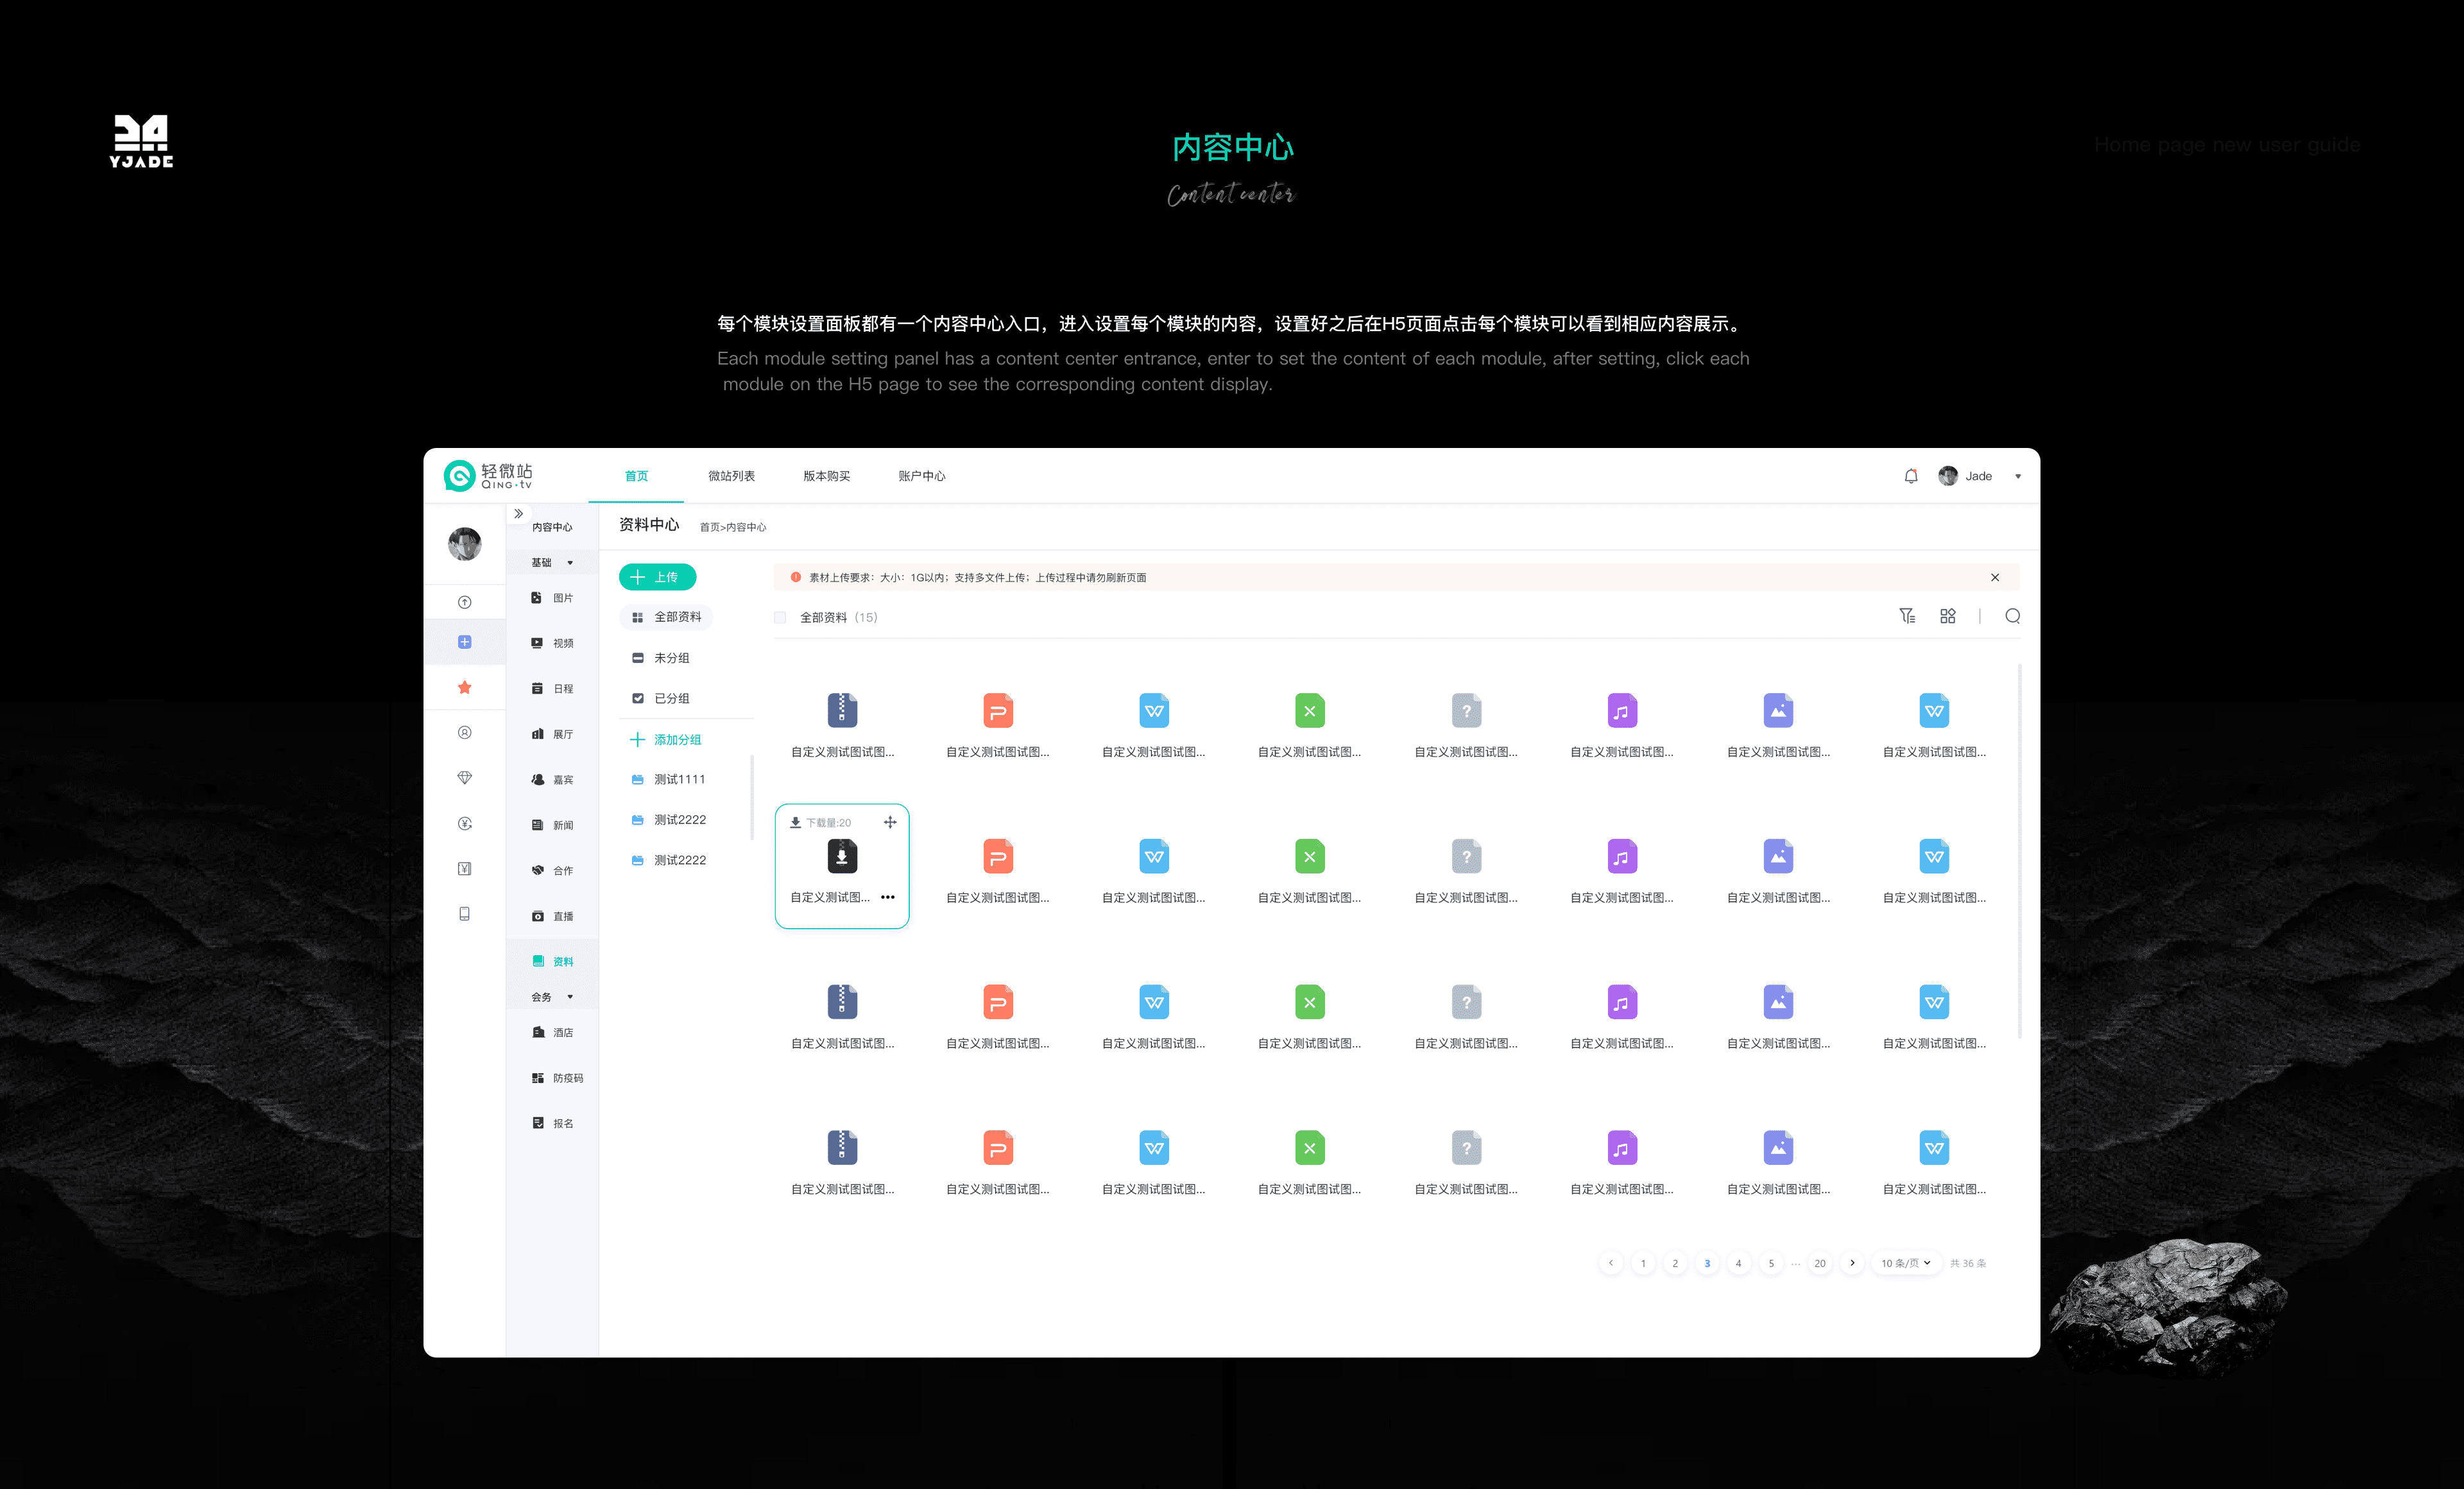This screenshot has width=2464, height=1489.
Task: Jump to page 20 in pagination
Action: point(1820,1263)
